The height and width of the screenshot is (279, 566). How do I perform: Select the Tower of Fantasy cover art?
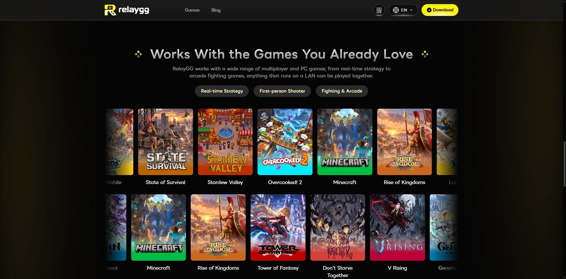(x=278, y=227)
